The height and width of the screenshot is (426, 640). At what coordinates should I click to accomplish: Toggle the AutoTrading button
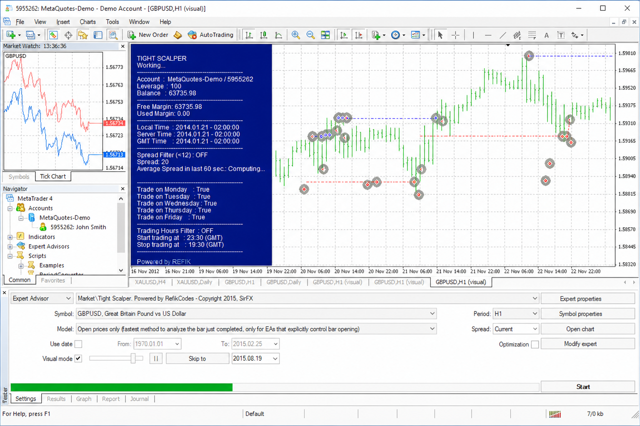click(210, 35)
